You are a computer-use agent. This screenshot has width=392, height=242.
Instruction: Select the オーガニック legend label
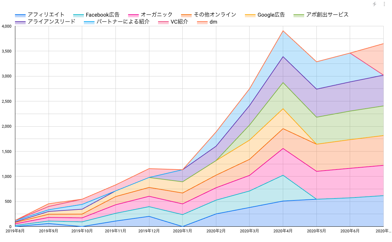coord(156,15)
